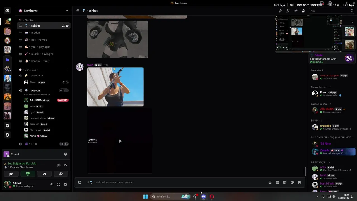Disconnect from voice call

(65, 165)
